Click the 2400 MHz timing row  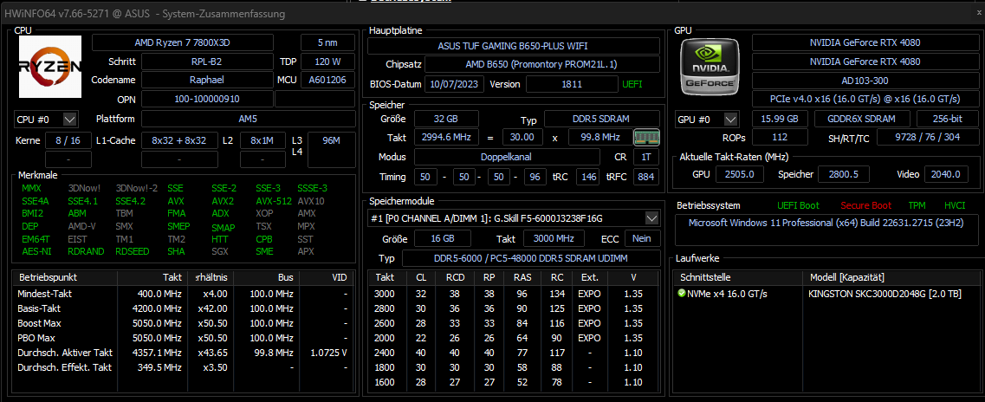coord(513,353)
